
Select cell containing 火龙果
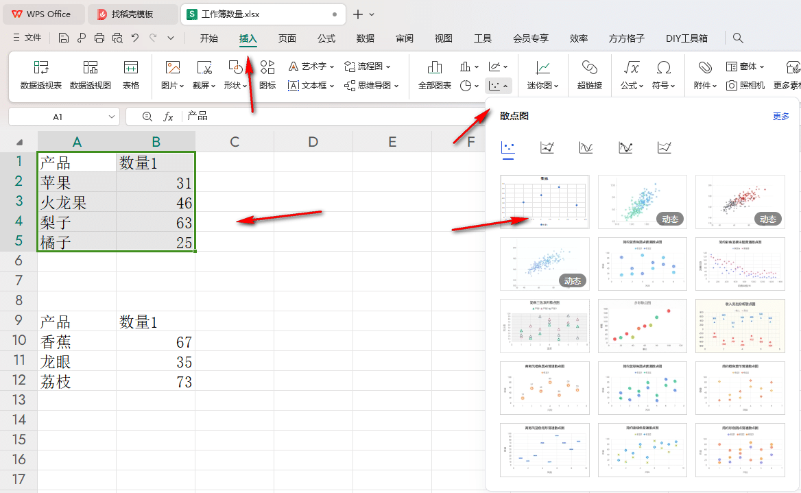(77, 202)
